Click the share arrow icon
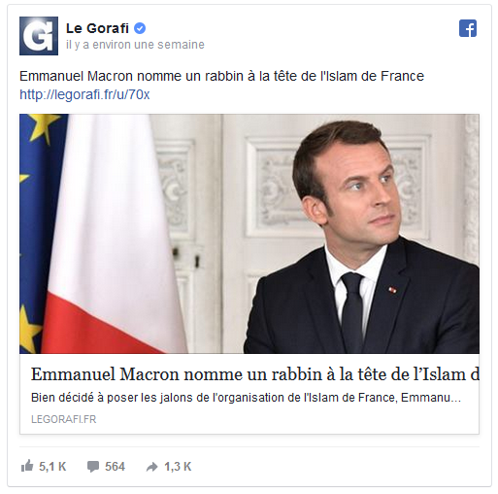The height and width of the screenshot is (494, 498). 152,467
